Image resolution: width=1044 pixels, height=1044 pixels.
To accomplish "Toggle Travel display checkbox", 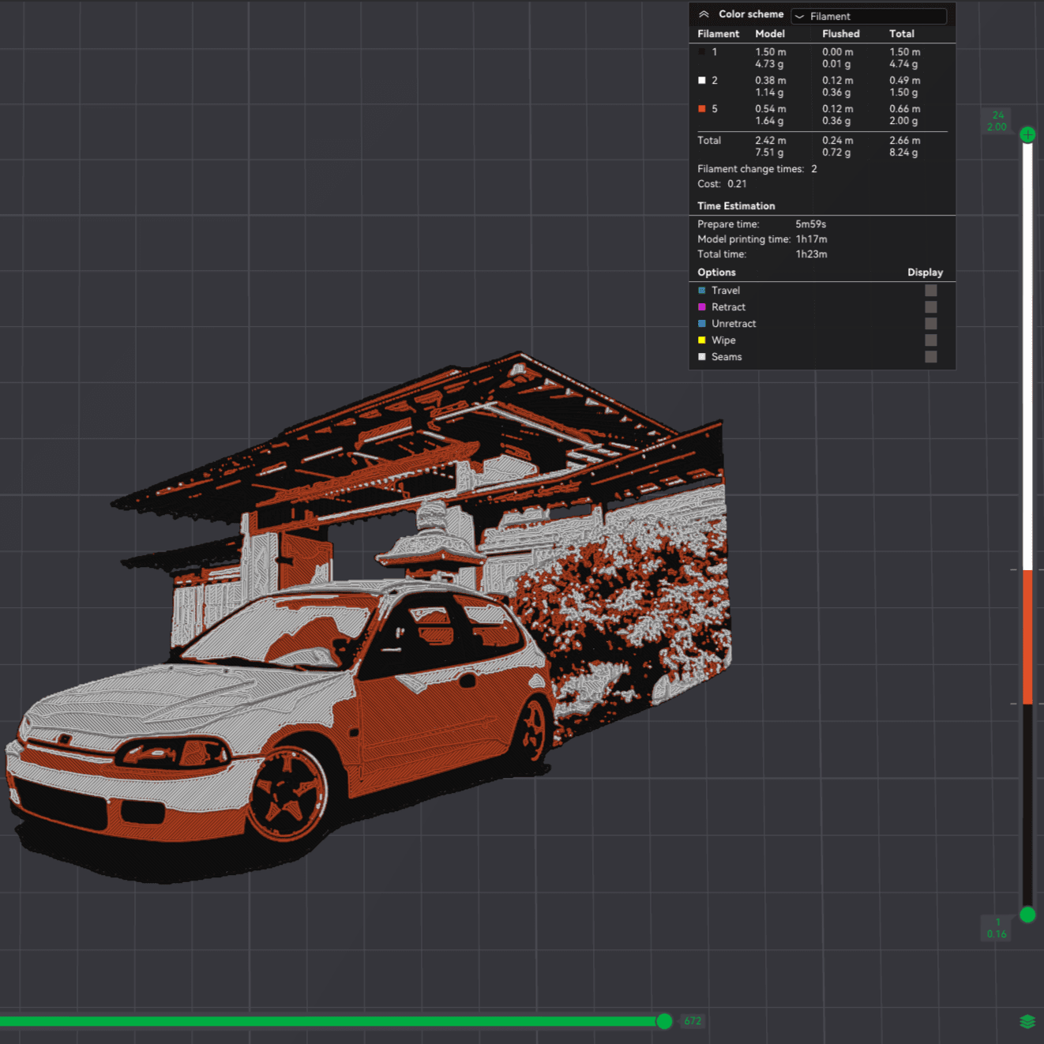I will point(931,291).
